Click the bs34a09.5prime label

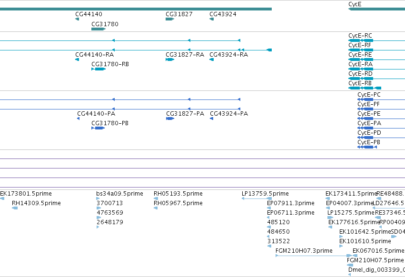pyautogui.click(x=119, y=194)
